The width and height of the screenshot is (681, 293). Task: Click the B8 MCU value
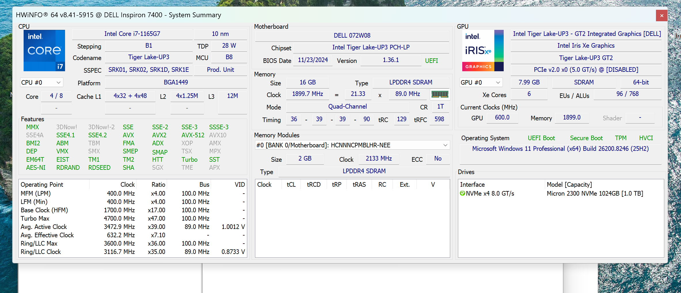(229, 57)
